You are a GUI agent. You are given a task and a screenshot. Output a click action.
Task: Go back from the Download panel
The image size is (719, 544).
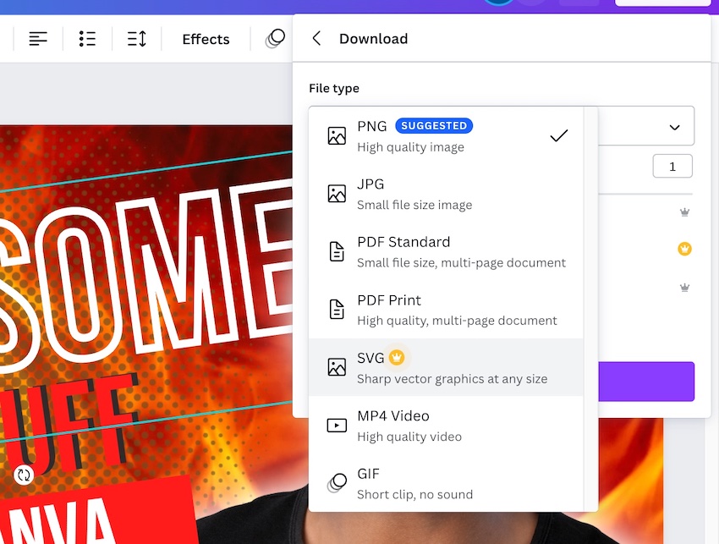(316, 39)
